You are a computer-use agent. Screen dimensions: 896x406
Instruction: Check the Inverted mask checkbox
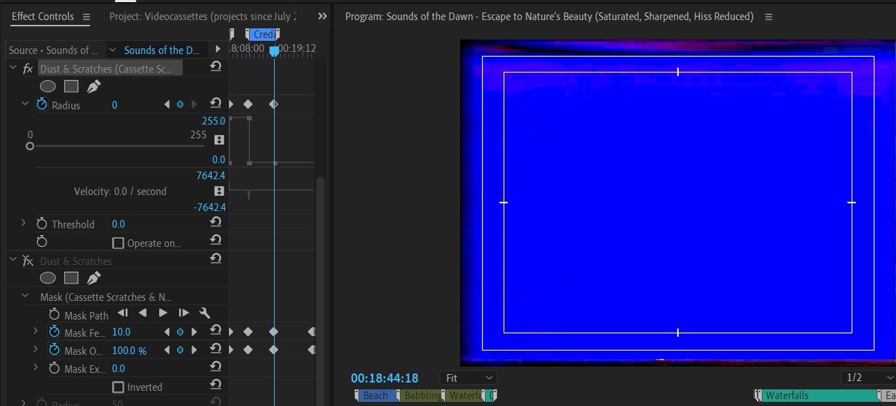click(118, 387)
